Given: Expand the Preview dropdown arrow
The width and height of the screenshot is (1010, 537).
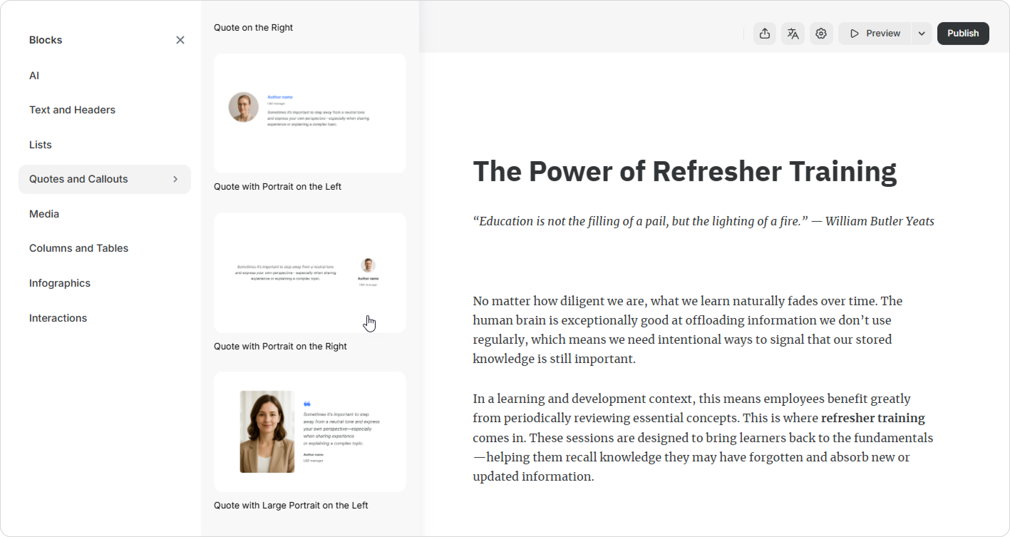Looking at the screenshot, I should 921,34.
